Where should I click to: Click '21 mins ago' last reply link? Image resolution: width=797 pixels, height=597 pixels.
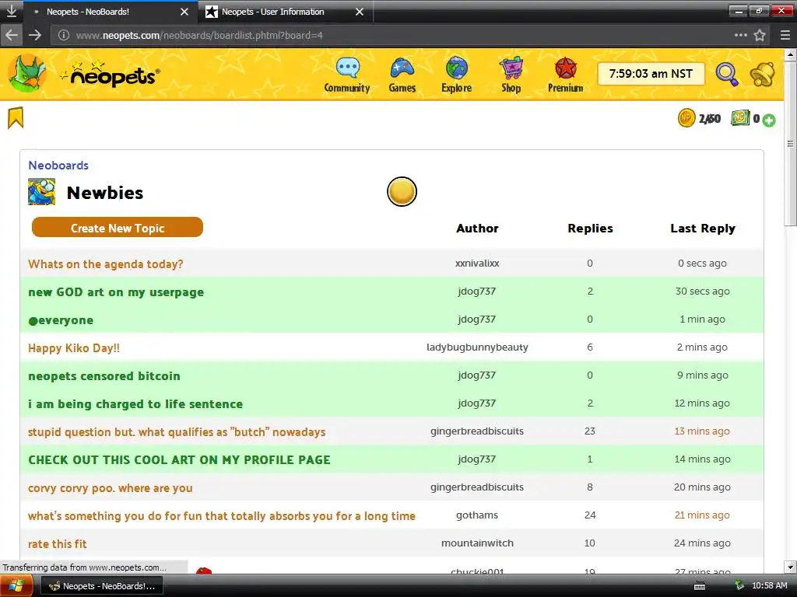pyautogui.click(x=702, y=515)
